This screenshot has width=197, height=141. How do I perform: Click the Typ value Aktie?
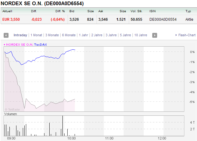(189, 19)
